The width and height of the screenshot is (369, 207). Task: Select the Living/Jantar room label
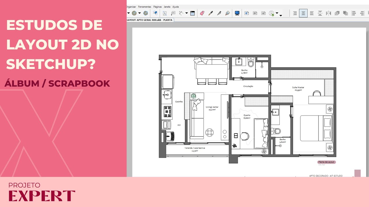coord(212,108)
